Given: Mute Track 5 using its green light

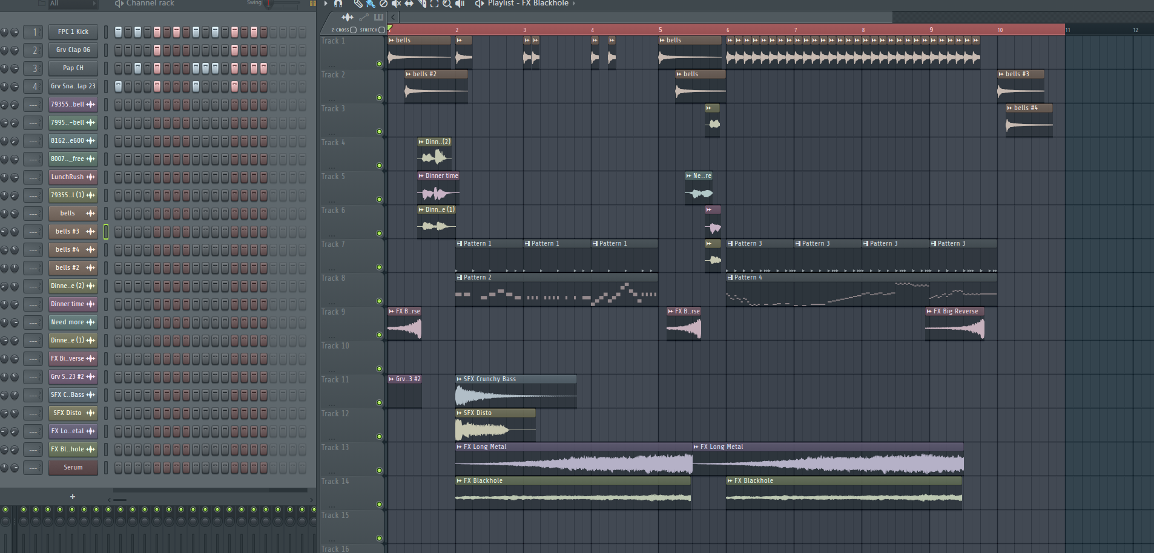Looking at the screenshot, I should 380,199.
